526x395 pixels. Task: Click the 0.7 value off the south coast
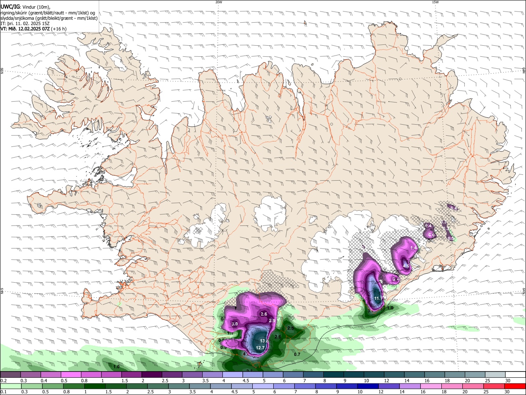(x=298, y=354)
